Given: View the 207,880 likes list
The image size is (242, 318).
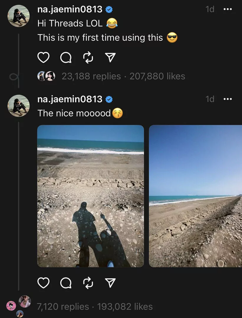Looking at the screenshot, I should point(157,77).
